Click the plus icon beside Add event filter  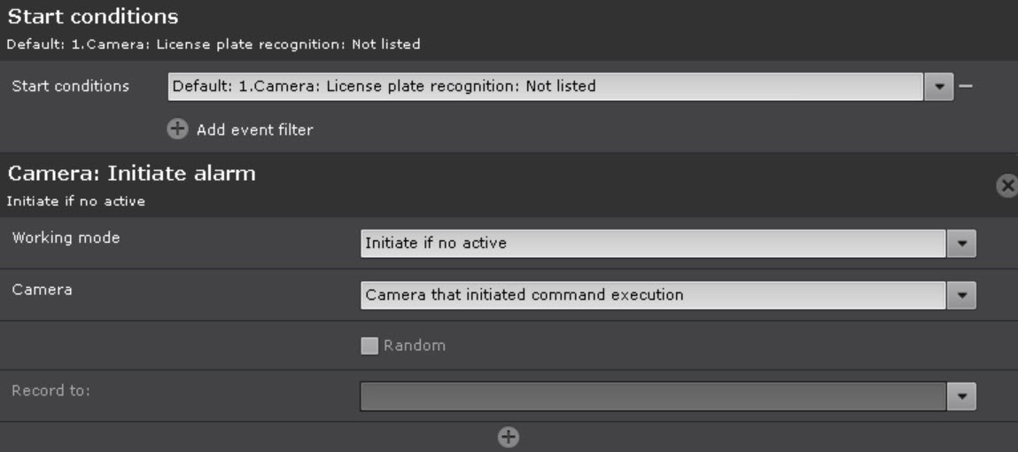tap(177, 129)
